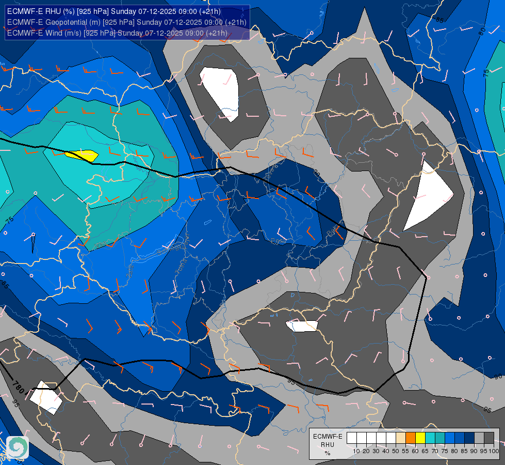Pick the navy 85-90% legend swatch
The image size is (505, 465).
coord(469,438)
